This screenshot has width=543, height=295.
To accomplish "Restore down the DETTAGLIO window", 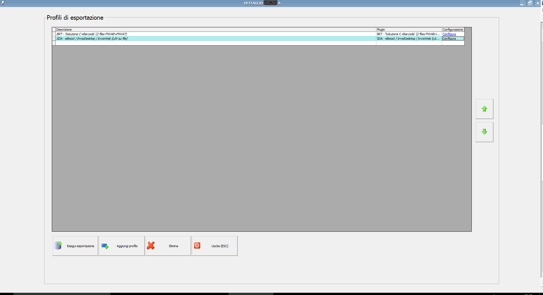I will coord(530,3).
